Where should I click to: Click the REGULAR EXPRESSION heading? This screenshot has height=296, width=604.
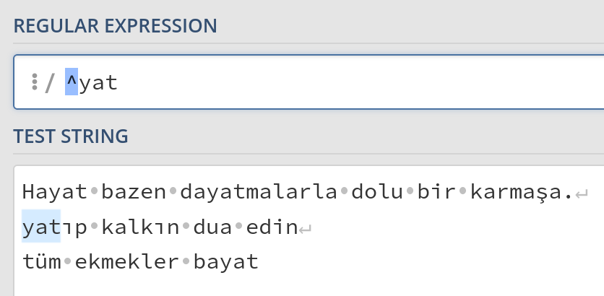[x=115, y=26]
